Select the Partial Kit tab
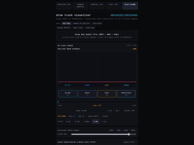The width and height of the screenshot is (194, 145). (x=97, y=6)
